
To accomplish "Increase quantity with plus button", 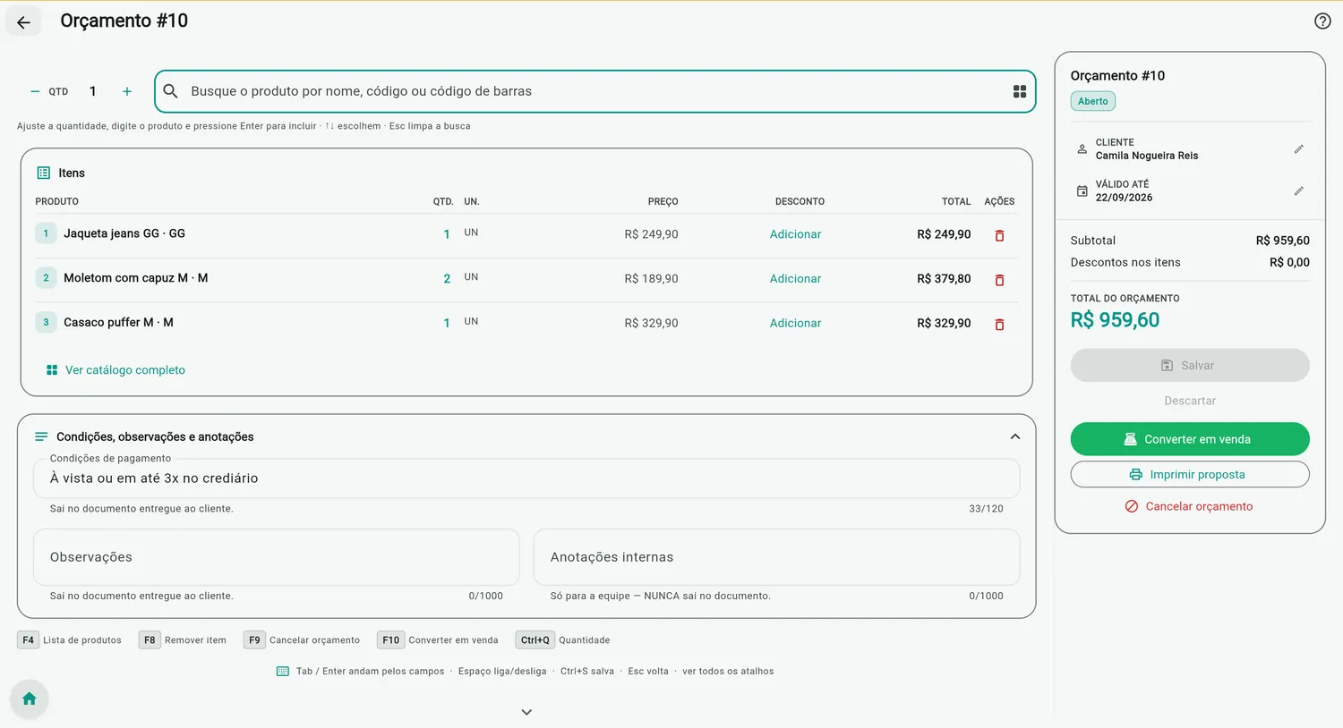I will click(x=127, y=91).
